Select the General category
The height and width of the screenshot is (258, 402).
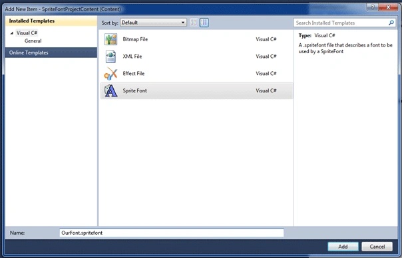(33, 41)
